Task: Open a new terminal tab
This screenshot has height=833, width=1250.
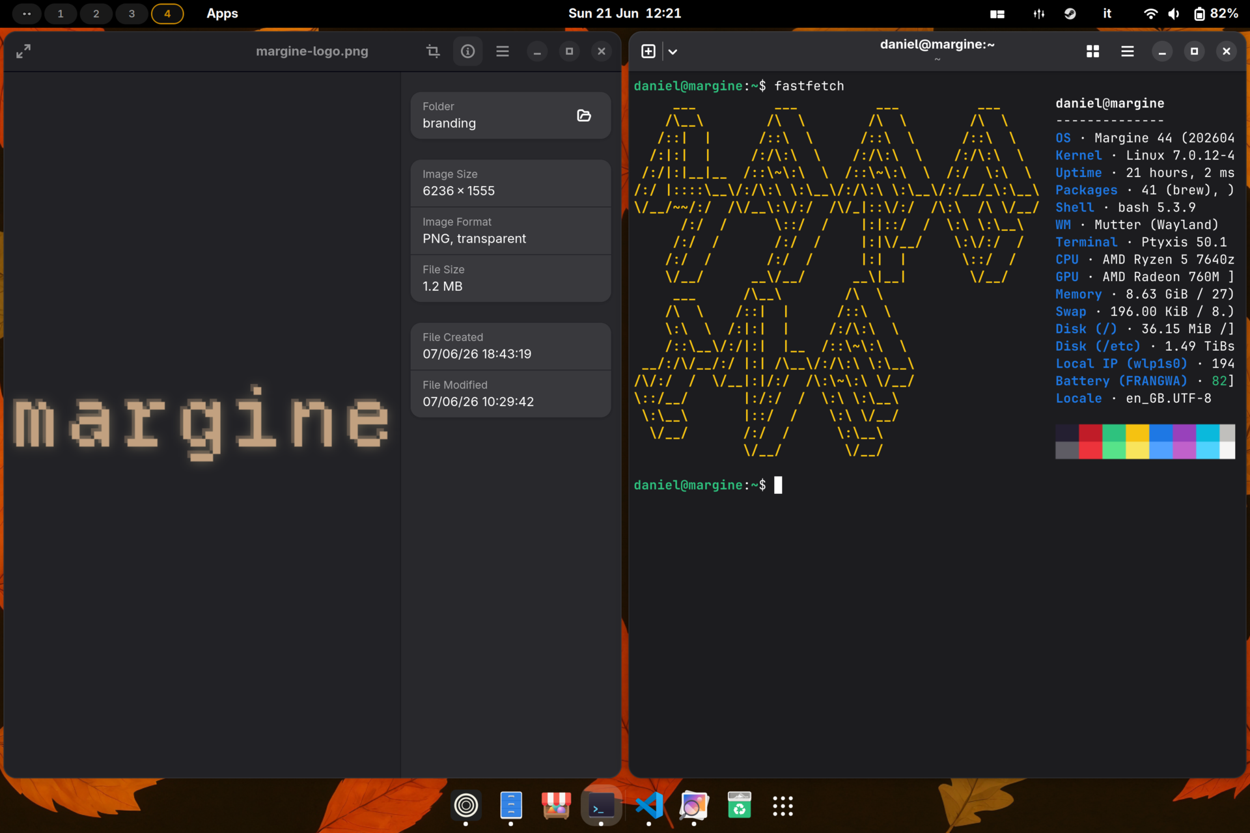Action: [x=648, y=51]
